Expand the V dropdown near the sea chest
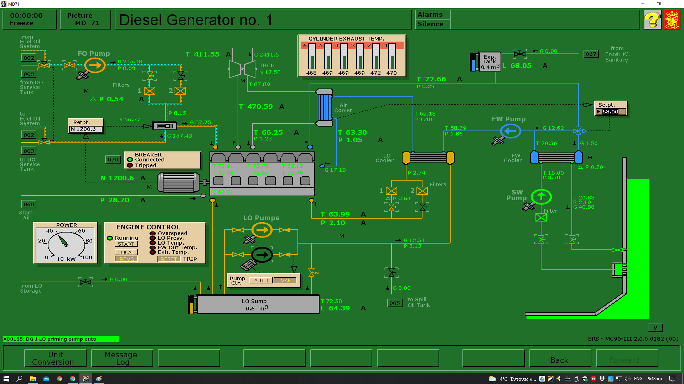 655,328
